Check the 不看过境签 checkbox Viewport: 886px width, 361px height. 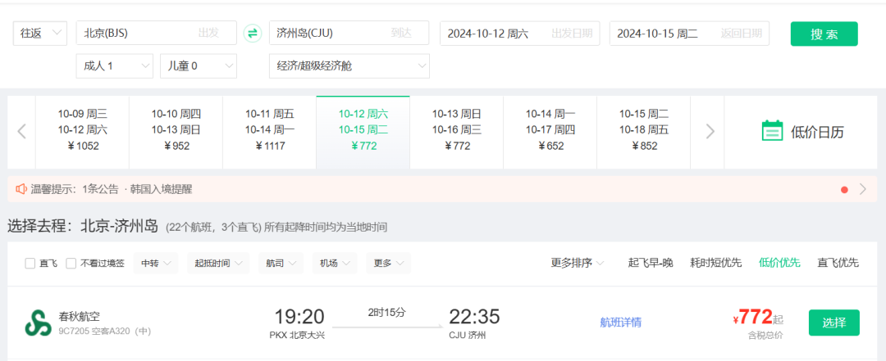point(71,264)
